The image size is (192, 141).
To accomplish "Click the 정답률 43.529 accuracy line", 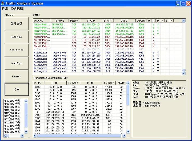I will [147, 103].
